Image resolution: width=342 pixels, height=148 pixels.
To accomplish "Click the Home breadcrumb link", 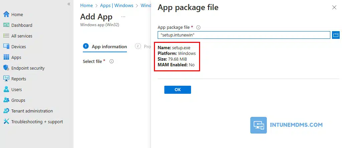I will tap(87, 6).
